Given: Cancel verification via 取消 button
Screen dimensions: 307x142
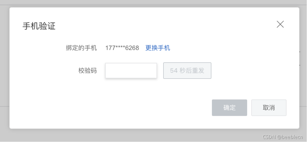Looking at the screenshot, I should click(269, 108).
